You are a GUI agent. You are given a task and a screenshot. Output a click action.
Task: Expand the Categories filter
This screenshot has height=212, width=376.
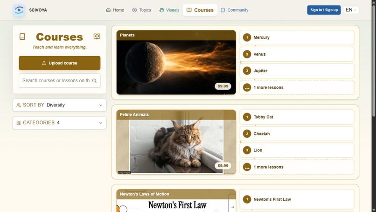click(59, 123)
